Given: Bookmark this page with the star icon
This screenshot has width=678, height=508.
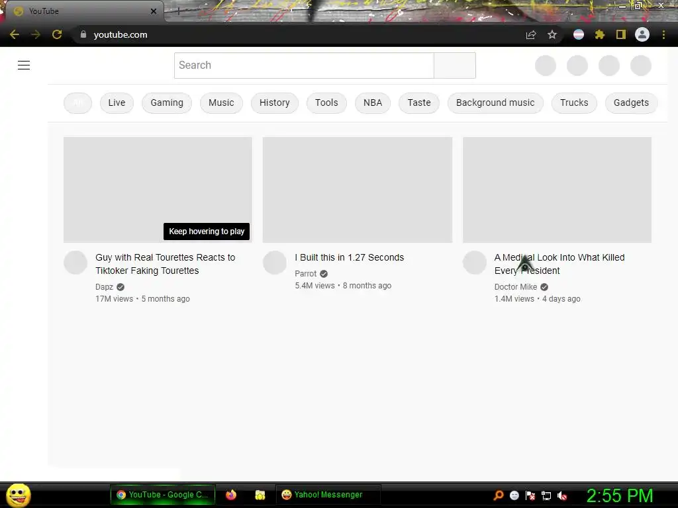Looking at the screenshot, I should (x=552, y=34).
